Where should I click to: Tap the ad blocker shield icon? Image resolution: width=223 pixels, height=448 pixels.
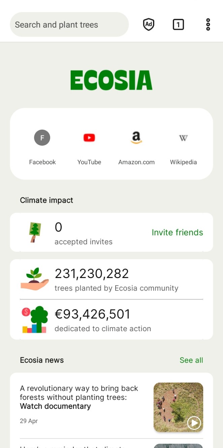(x=149, y=25)
